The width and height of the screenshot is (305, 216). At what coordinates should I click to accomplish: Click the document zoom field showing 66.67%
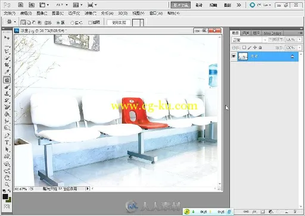[21, 189]
